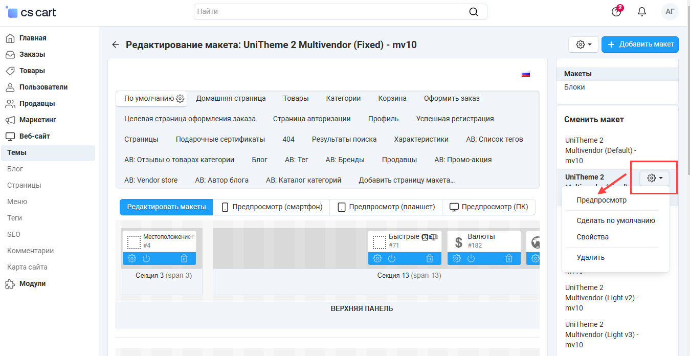Open the По умолчанию tab settings gear
The width and height of the screenshot is (690, 356).
click(x=180, y=98)
